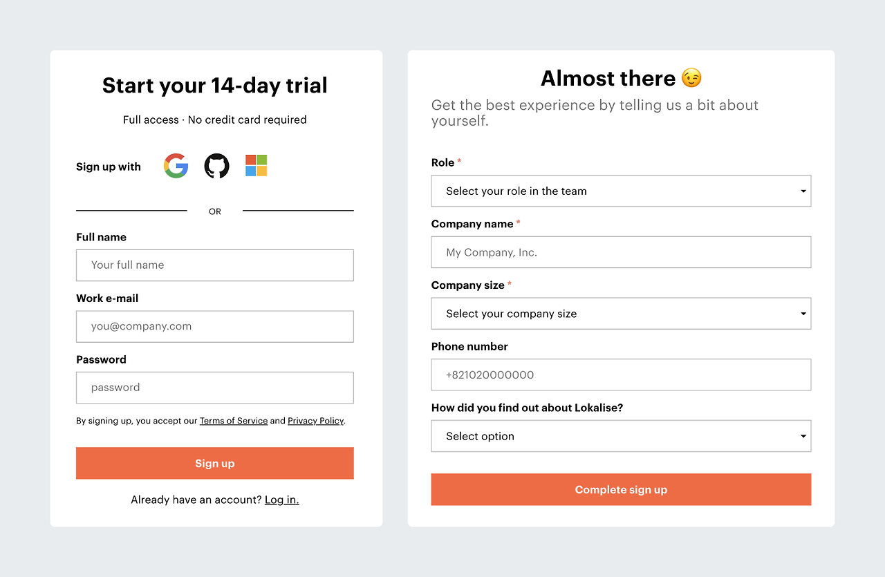Click the Phone number field
885x577 pixels.
[620, 375]
